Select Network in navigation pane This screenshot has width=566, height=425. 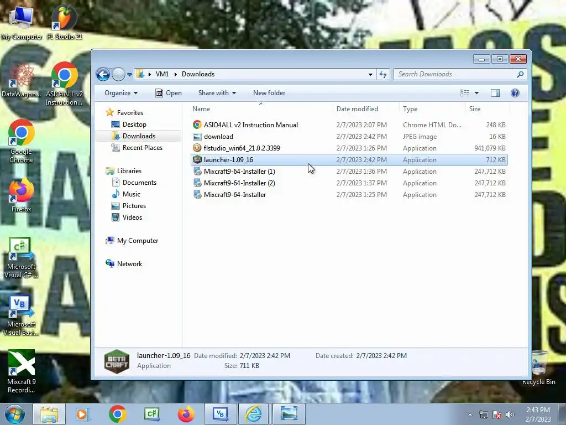[124, 264]
